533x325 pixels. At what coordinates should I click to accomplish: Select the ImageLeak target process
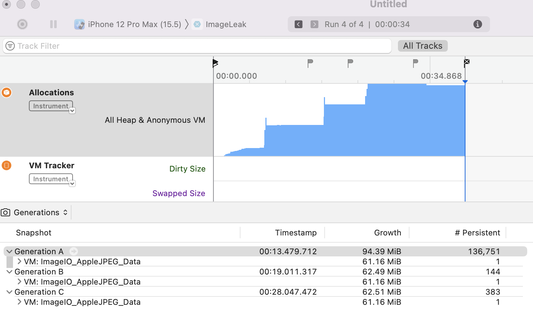(x=219, y=24)
